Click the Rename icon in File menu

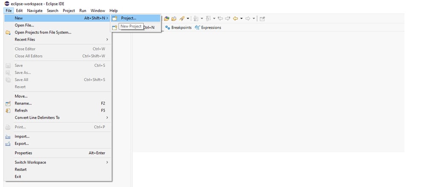click(x=8, y=104)
